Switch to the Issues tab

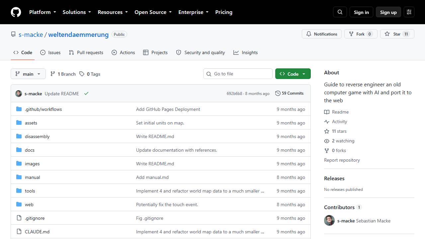coord(50,52)
